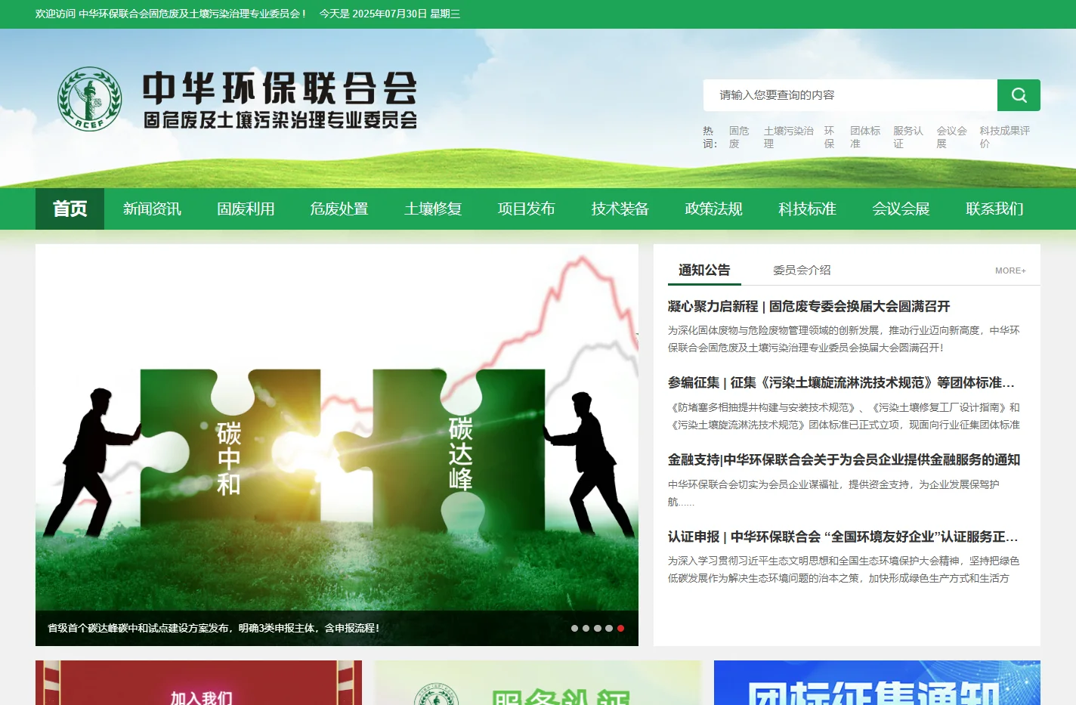This screenshot has height=705, width=1076.
Task: Open the blue 团标征集通知 banner
Action: [877, 683]
